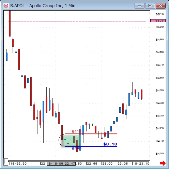169x169 pixels.
Task: Click the blue 6405 price label
Action: (77, 149)
